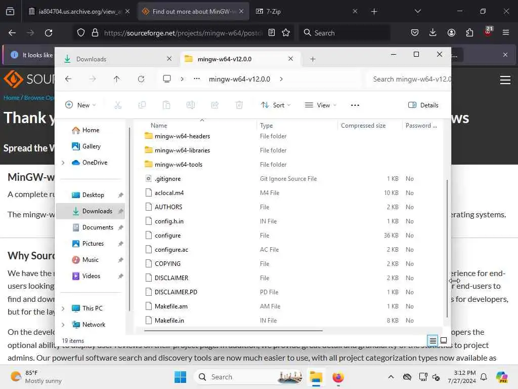Click the address bar ellipsis for hidden path
The width and height of the screenshot is (518, 389).
[x=197, y=79]
